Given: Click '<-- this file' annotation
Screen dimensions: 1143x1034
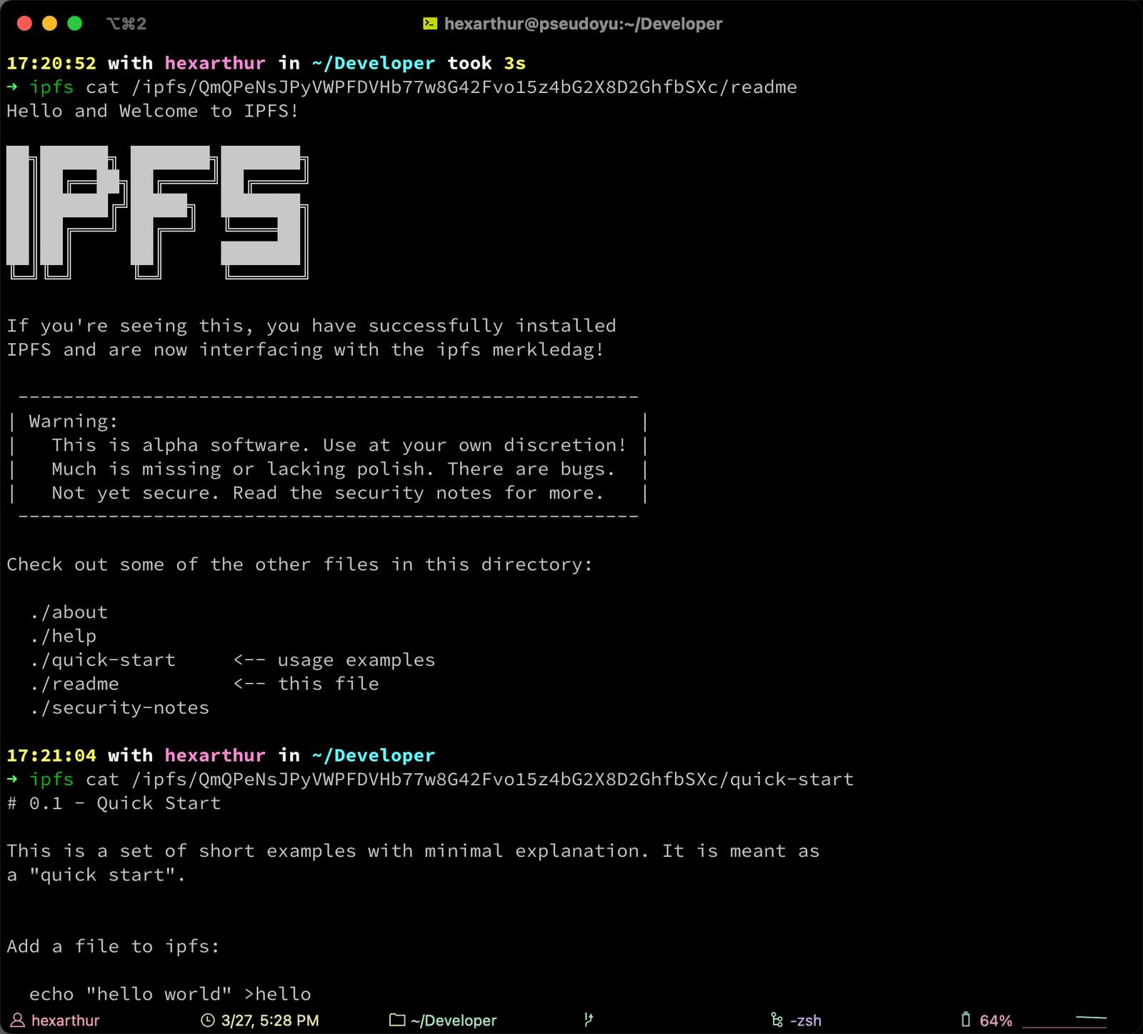Looking at the screenshot, I should pyautogui.click(x=306, y=684).
